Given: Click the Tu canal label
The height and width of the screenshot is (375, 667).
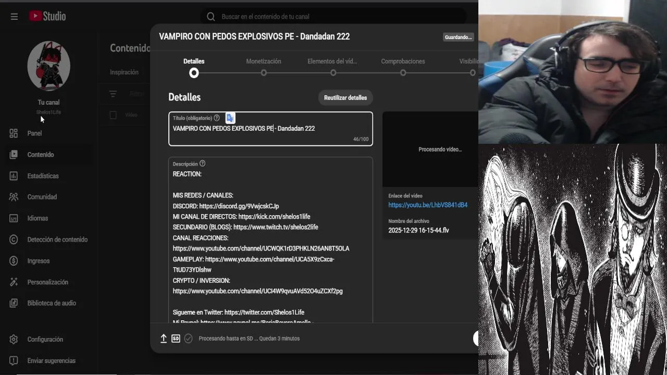Looking at the screenshot, I should click(x=48, y=103).
